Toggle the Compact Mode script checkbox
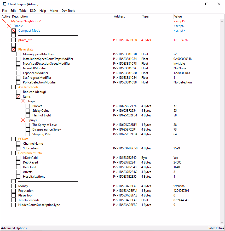The height and width of the screenshot is (231, 225). tap(14, 31)
